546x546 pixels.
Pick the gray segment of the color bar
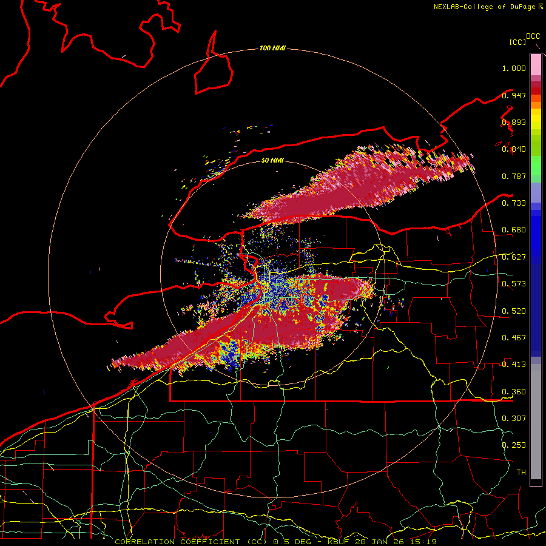536,422
